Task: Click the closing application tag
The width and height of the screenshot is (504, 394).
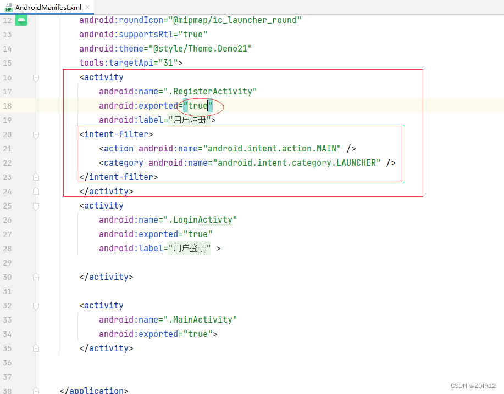Action: pyautogui.click(x=94, y=390)
